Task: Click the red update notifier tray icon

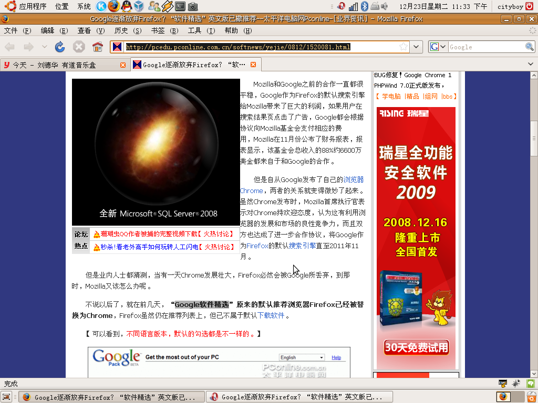Action: tap(341, 6)
